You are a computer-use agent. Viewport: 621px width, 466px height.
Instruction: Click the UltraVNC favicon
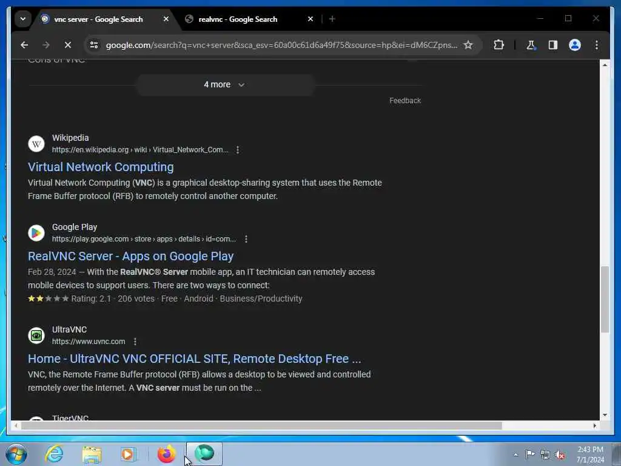(36, 335)
